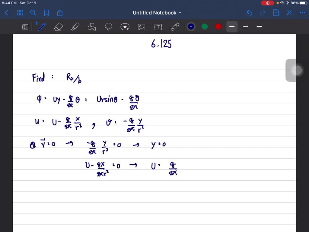Open the page thumbnails view
309x232 pixels.
[x=20, y=13]
